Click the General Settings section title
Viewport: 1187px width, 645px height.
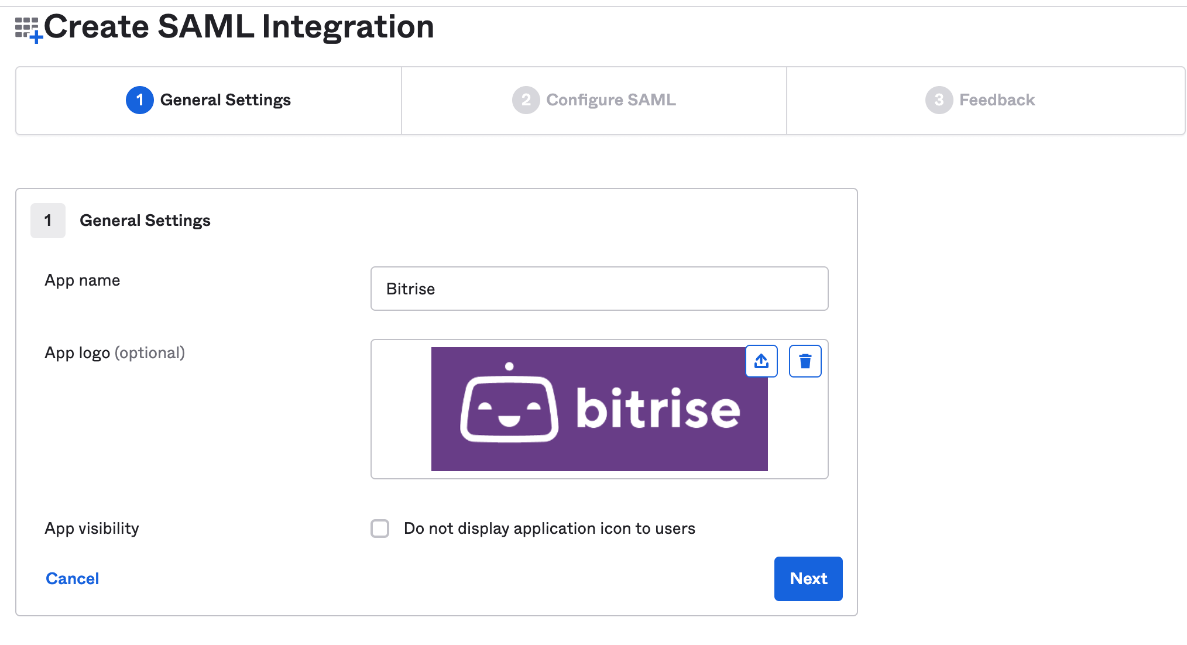click(145, 221)
